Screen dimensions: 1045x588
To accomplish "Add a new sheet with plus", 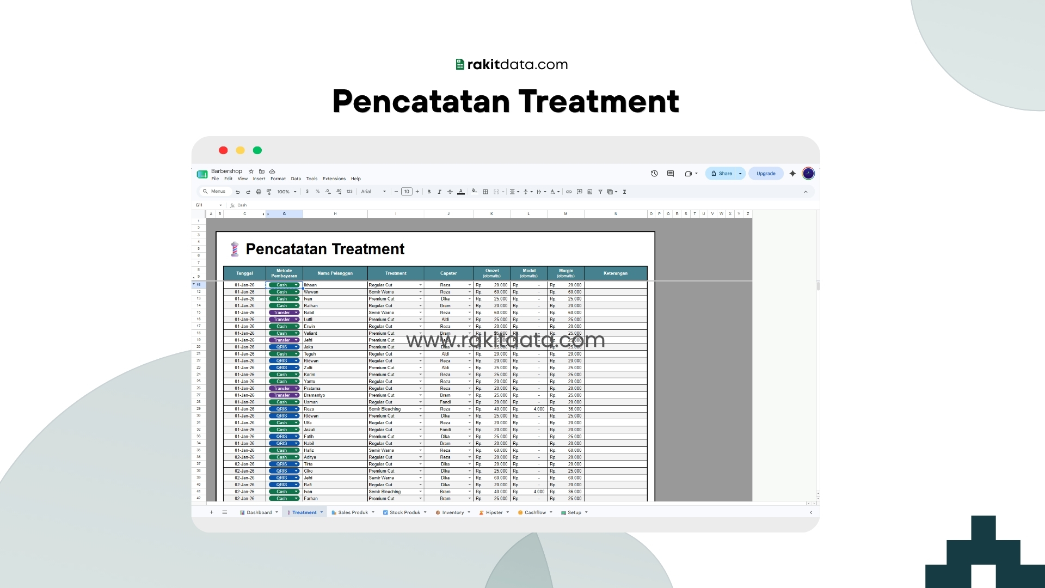I will (212, 512).
